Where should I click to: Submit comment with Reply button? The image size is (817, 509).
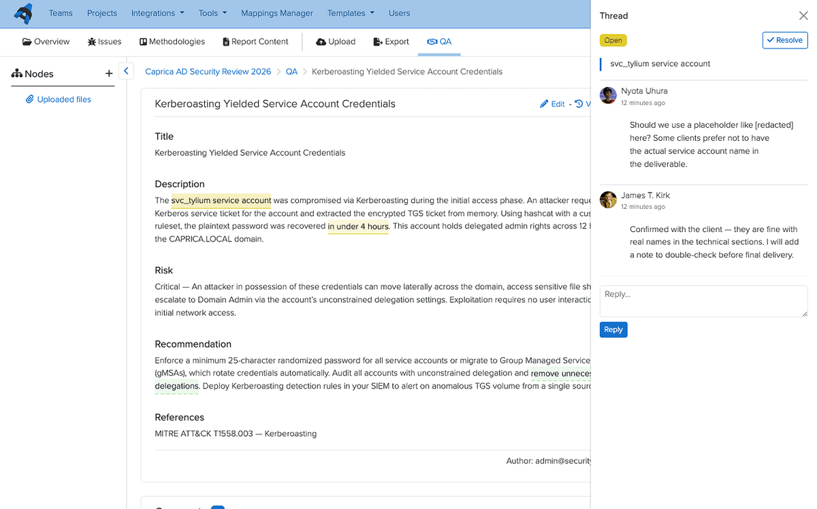[x=613, y=329]
